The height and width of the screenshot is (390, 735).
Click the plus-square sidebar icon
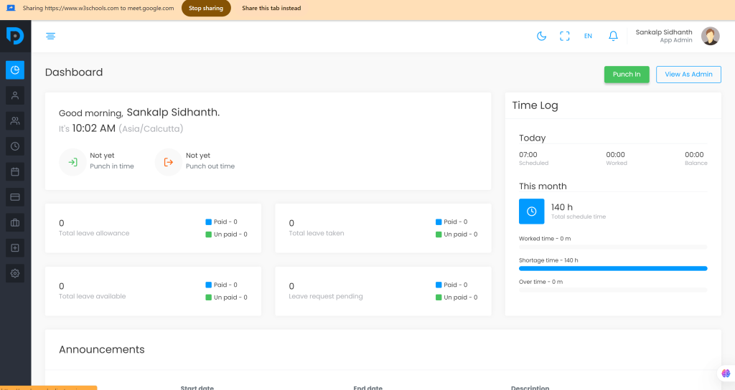pyautogui.click(x=15, y=248)
